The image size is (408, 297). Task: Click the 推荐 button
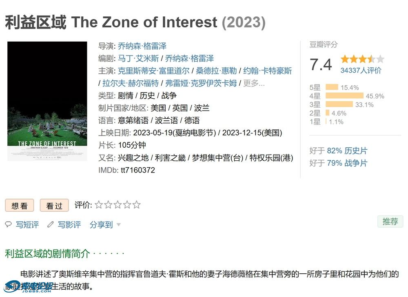[x=390, y=222]
